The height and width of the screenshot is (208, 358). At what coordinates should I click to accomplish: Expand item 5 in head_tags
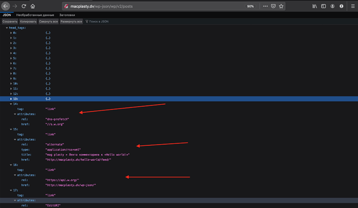pos(11,58)
